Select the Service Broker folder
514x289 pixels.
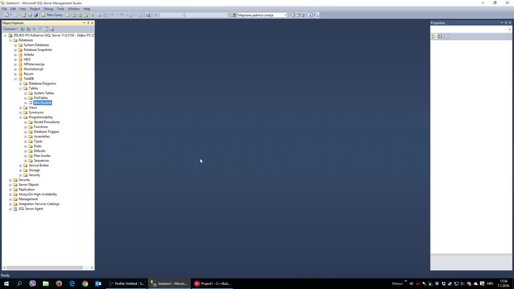click(x=39, y=165)
